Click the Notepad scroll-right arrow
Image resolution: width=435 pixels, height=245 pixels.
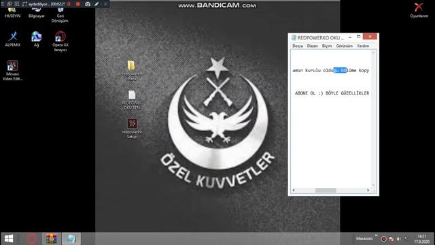(x=368, y=191)
